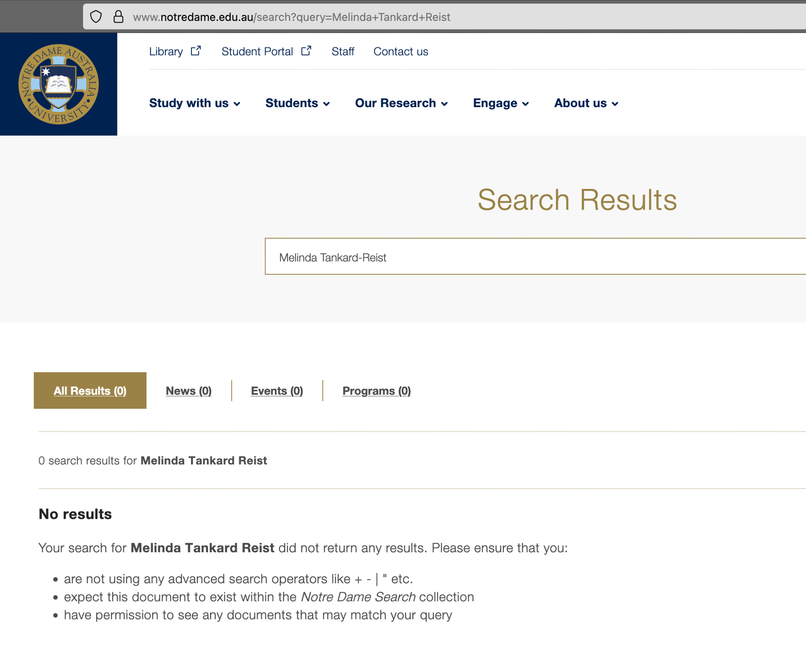Expand the Our Research dropdown

click(x=401, y=103)
